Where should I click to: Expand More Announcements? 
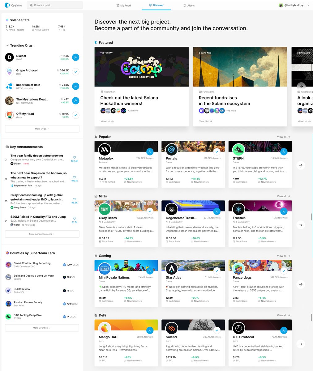point(42,234)
